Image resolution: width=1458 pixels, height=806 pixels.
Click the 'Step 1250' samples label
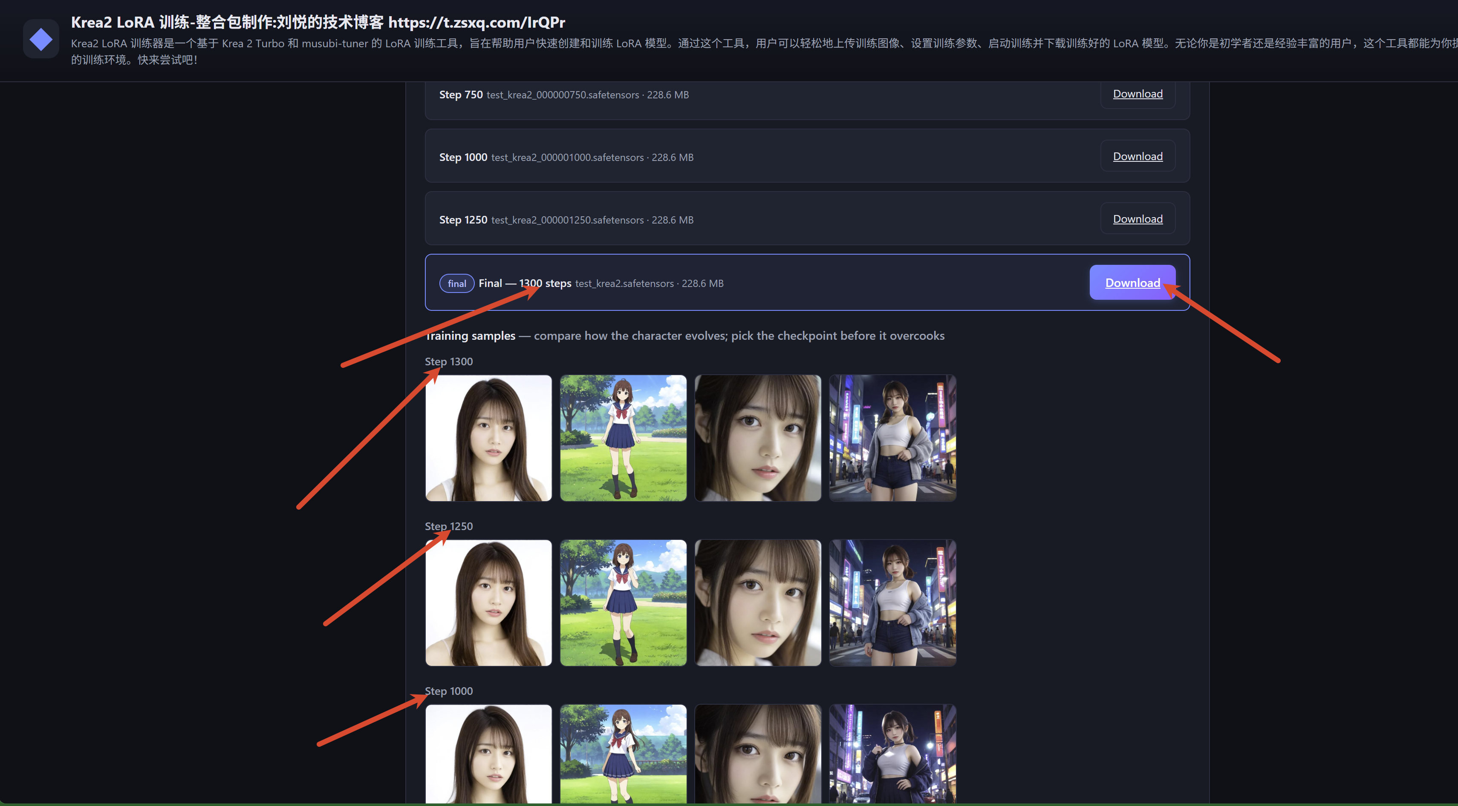pyautogui.click(x=449, y=526)
